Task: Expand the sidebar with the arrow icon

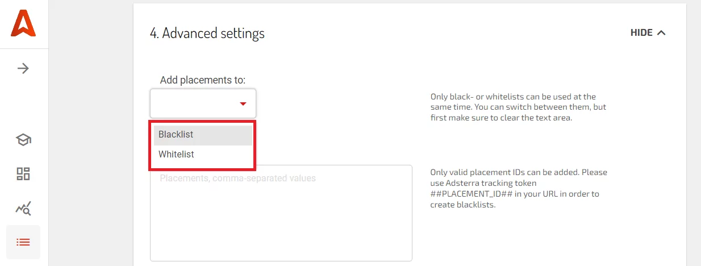Action: point(23,69)
